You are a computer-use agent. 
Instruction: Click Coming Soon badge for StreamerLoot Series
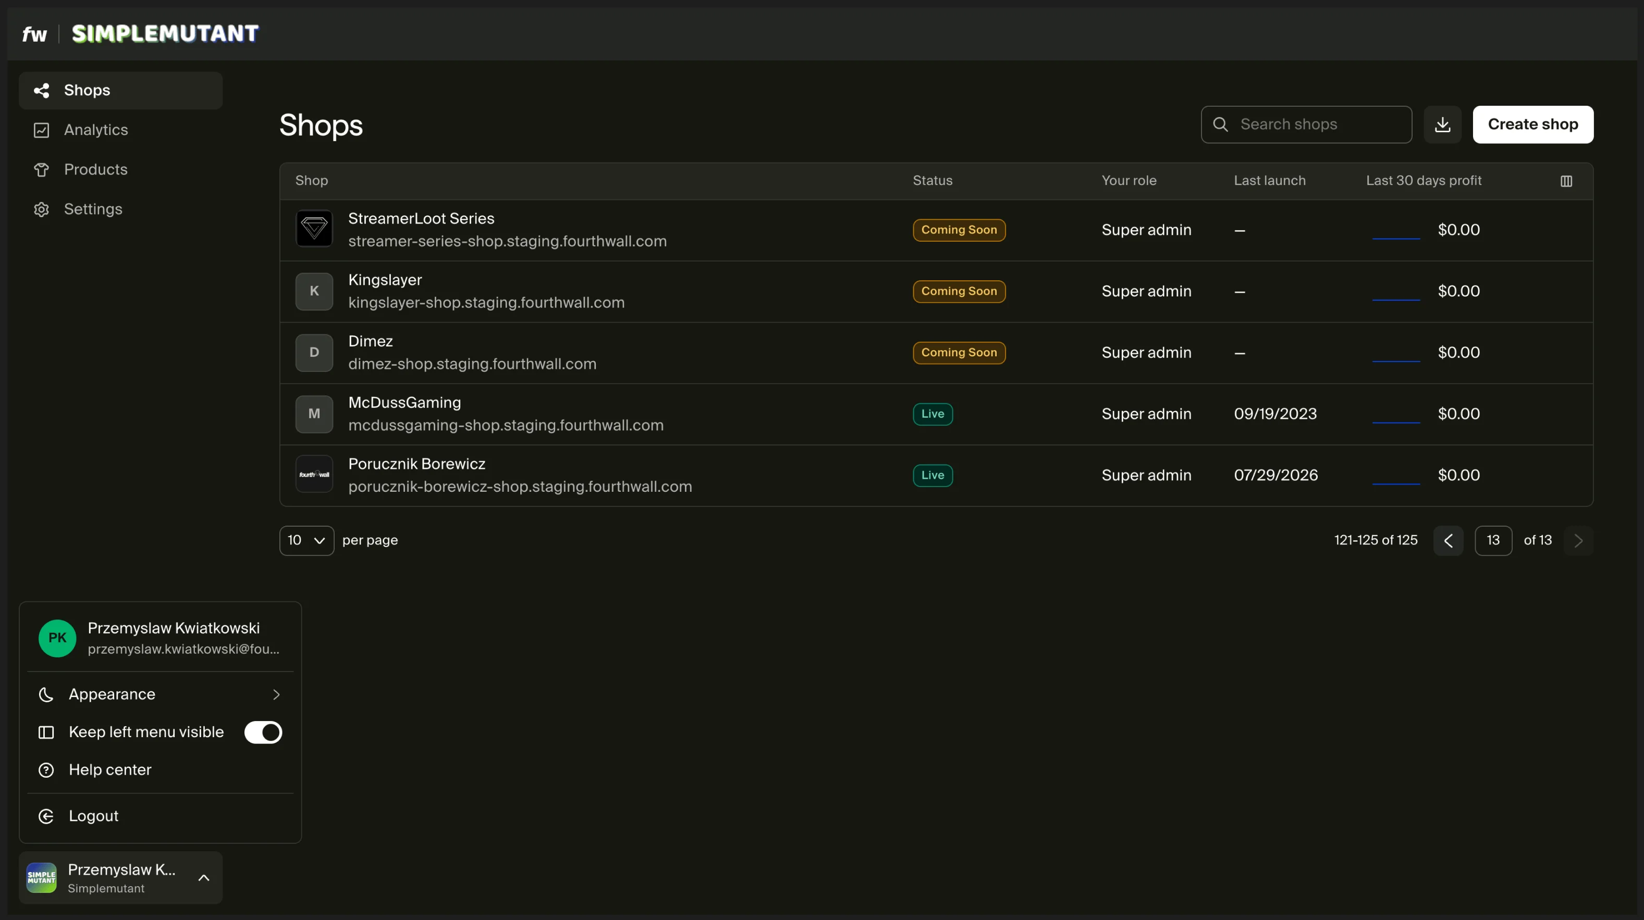(x=959, y=230)
